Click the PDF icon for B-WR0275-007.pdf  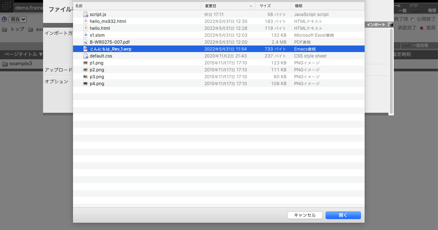(x=85, y=42)
